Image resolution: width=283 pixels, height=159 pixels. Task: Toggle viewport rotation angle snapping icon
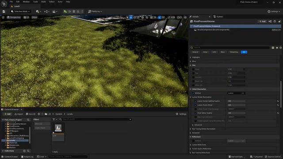(x=160, y=17)
